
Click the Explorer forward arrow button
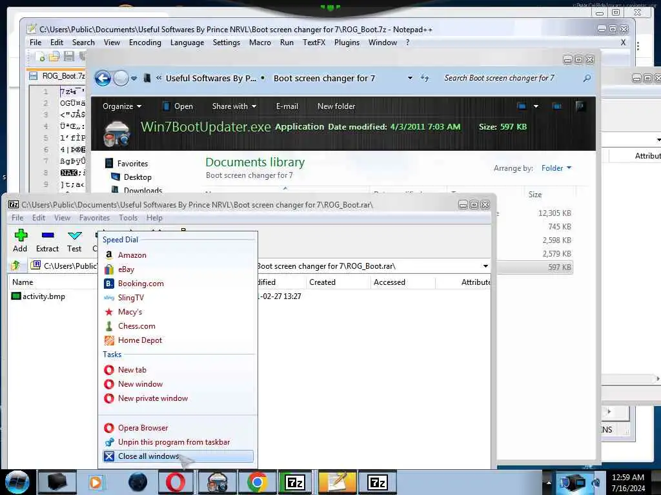click(121, 78)
